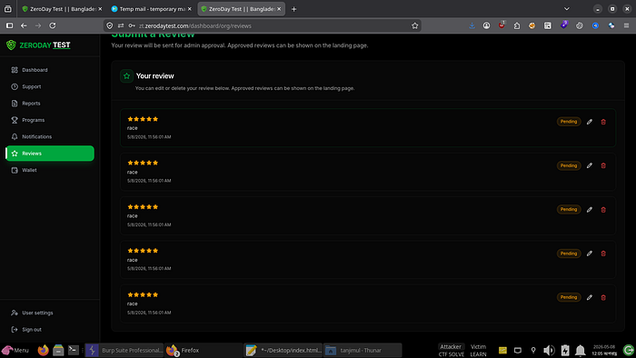Delete the last review in the list
The width and height of the screenshot is (636, 358).
click(603, 297)
